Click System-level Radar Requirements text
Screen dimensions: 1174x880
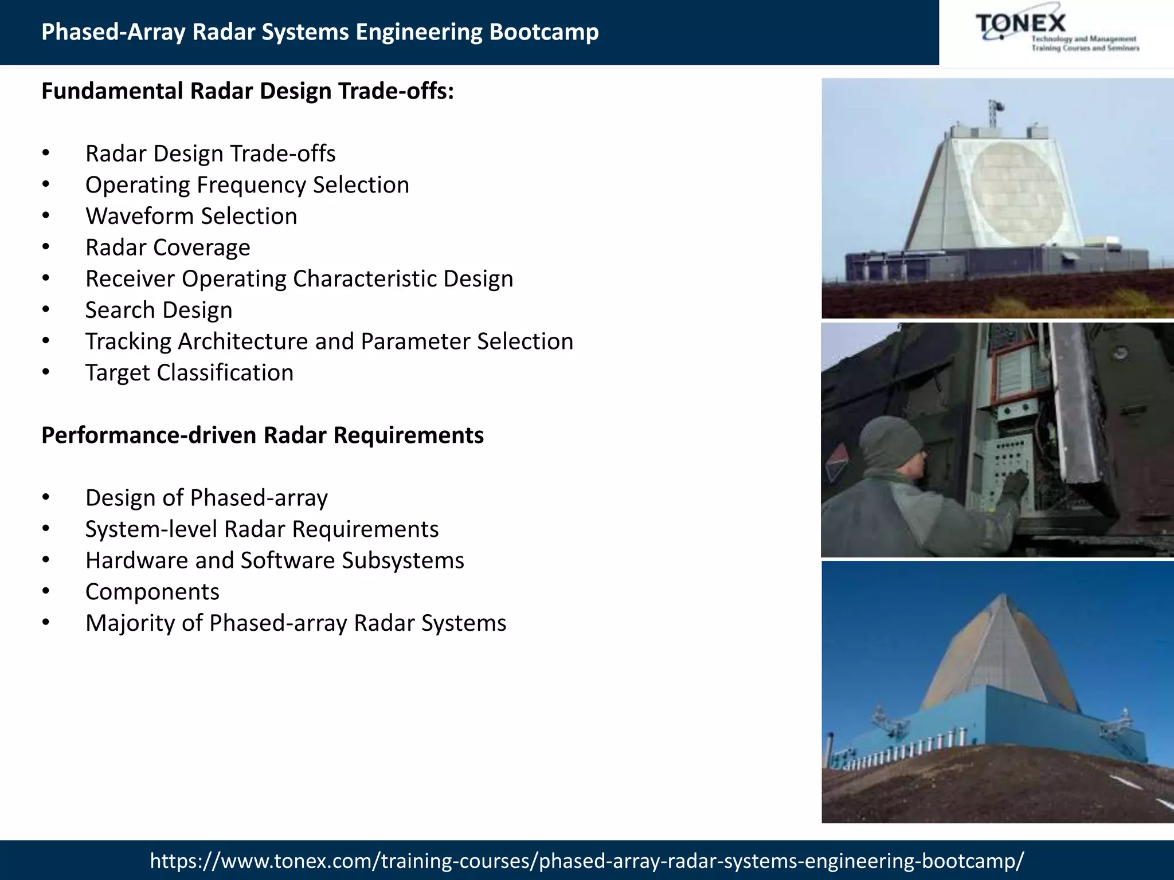pos(261,529)
